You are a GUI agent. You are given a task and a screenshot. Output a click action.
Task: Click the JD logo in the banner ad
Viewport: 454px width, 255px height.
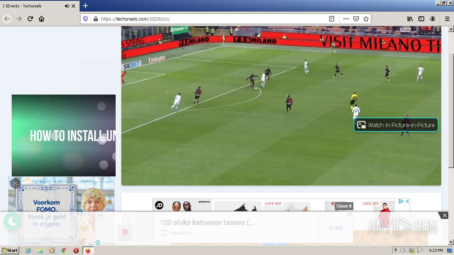pos(159,205)
